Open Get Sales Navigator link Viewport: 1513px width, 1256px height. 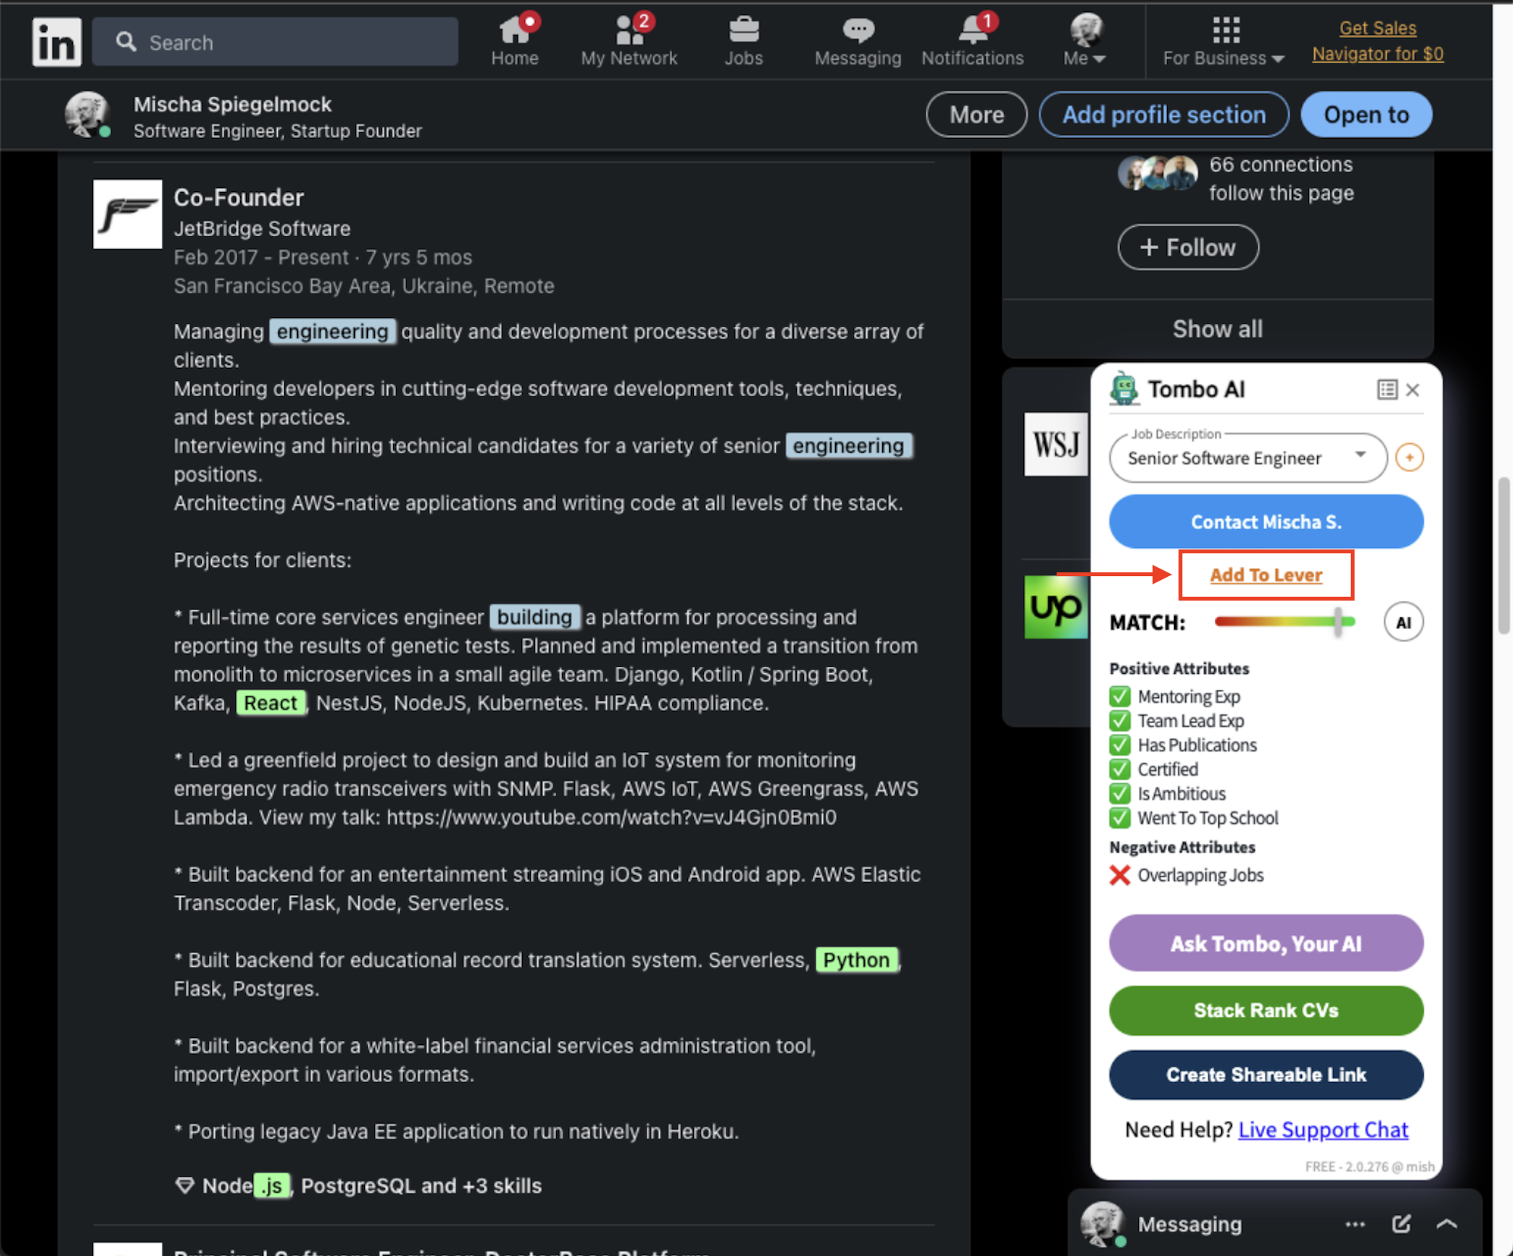[1377, 41]
